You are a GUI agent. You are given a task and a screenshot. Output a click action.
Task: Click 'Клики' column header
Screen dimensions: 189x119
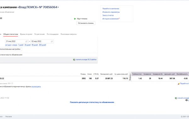89,74
